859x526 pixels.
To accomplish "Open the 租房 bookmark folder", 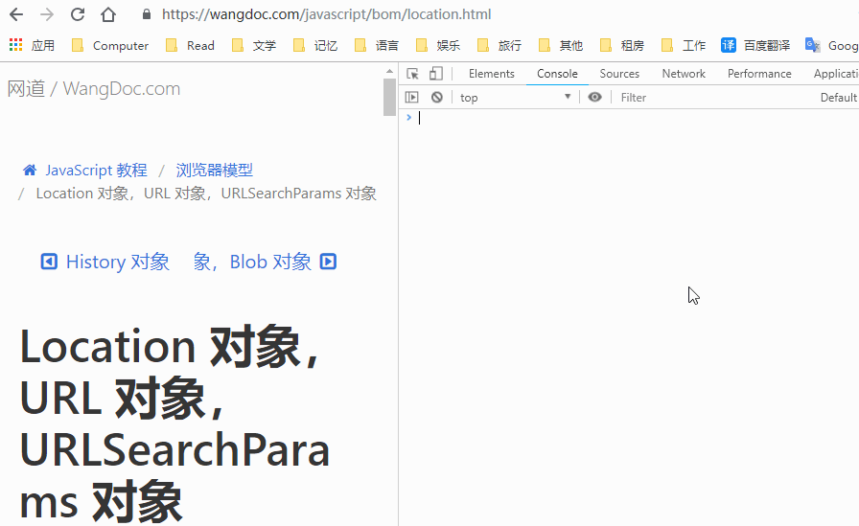I will [x=622, y=45].
